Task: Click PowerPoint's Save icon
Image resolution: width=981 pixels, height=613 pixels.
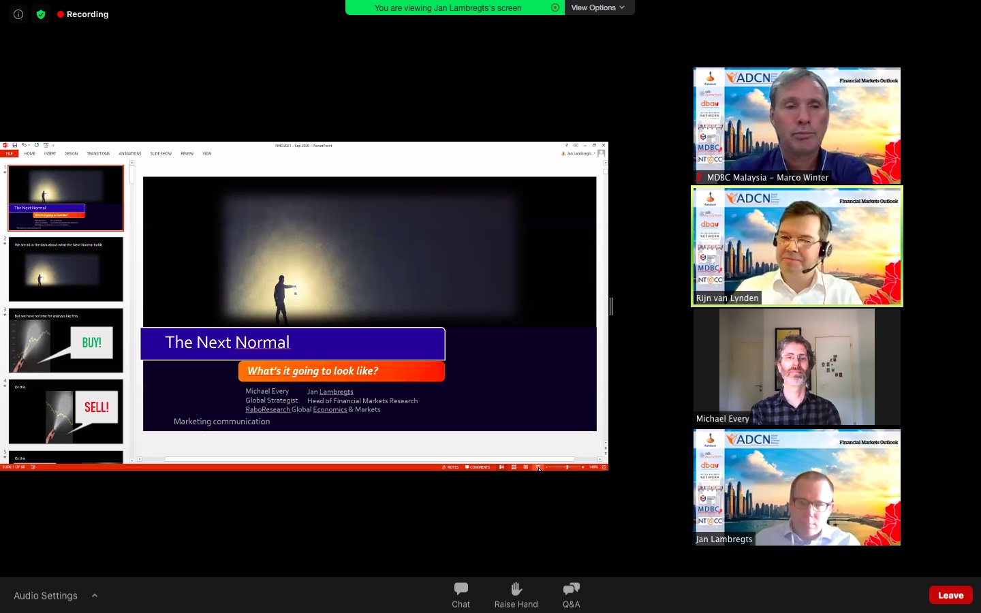Action: (14, 145)
